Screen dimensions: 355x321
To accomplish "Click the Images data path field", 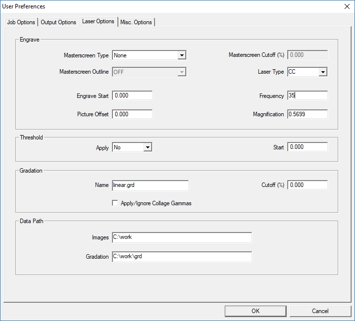I will tap(182, 237).
